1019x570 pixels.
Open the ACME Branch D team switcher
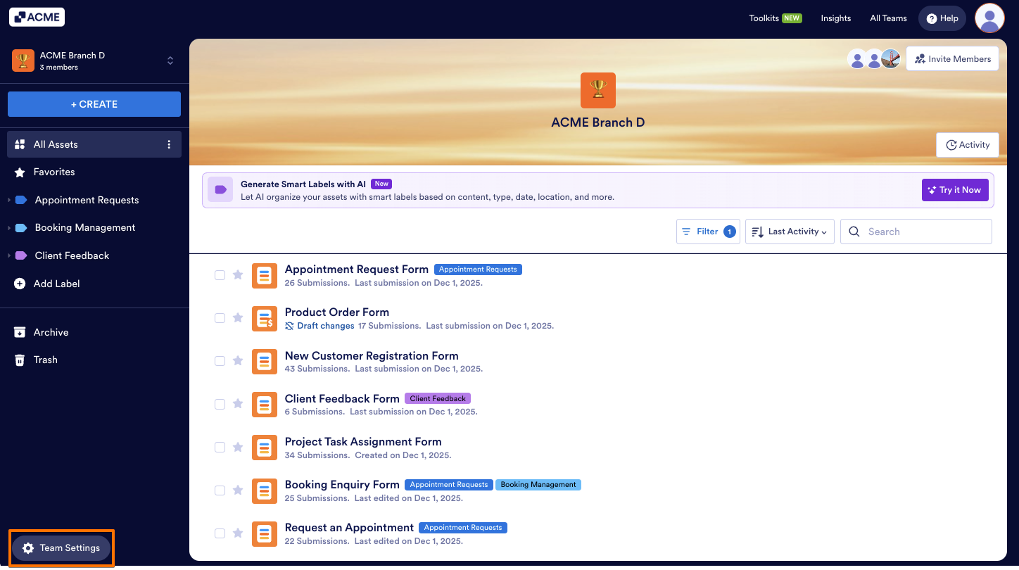click(x=94, y=61)
